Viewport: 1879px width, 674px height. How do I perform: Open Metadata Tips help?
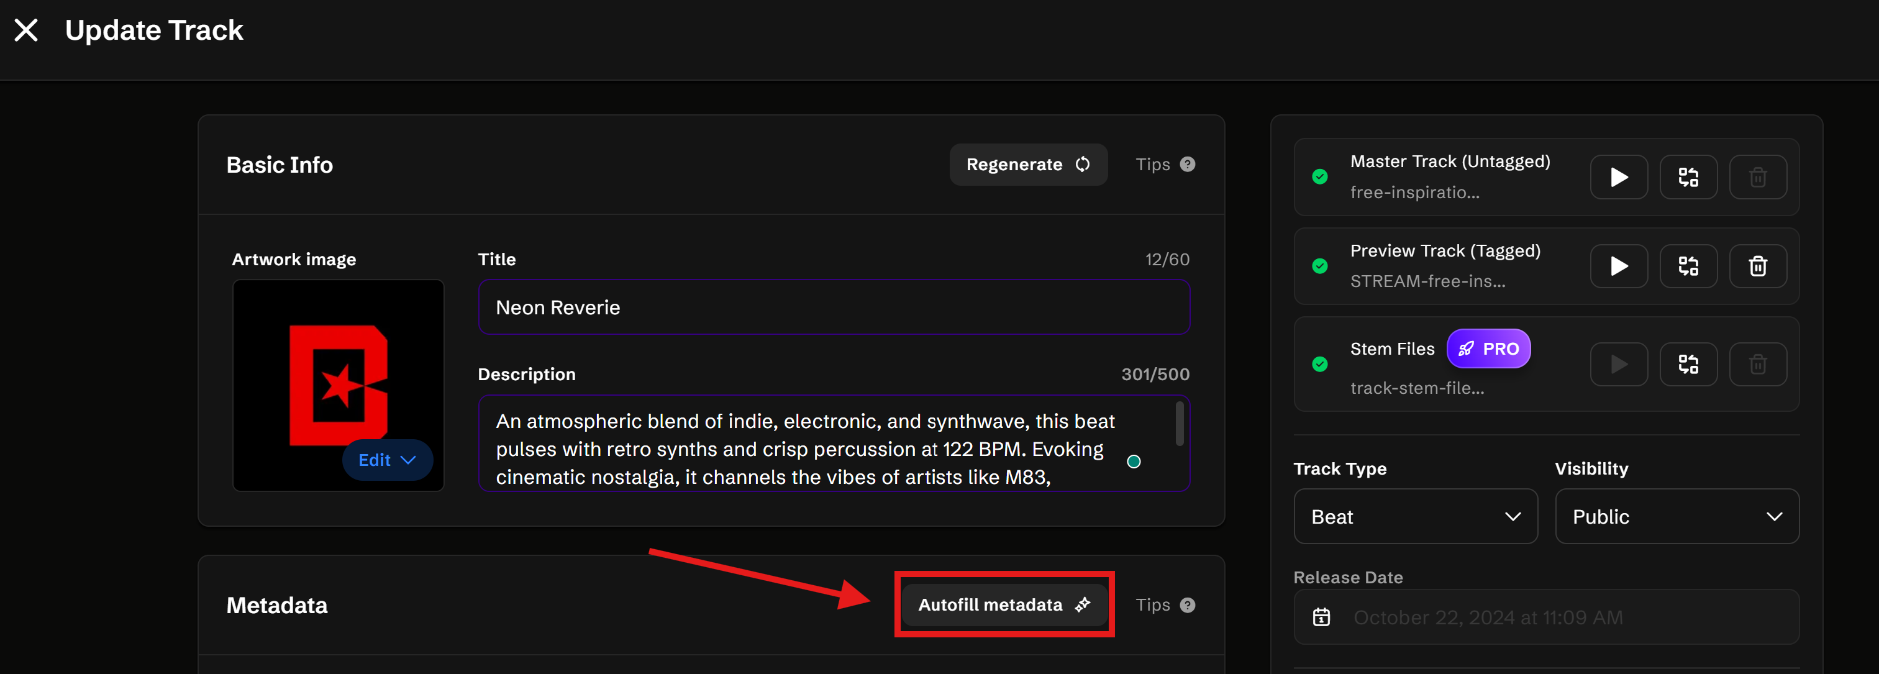(x=1165, y=606)
